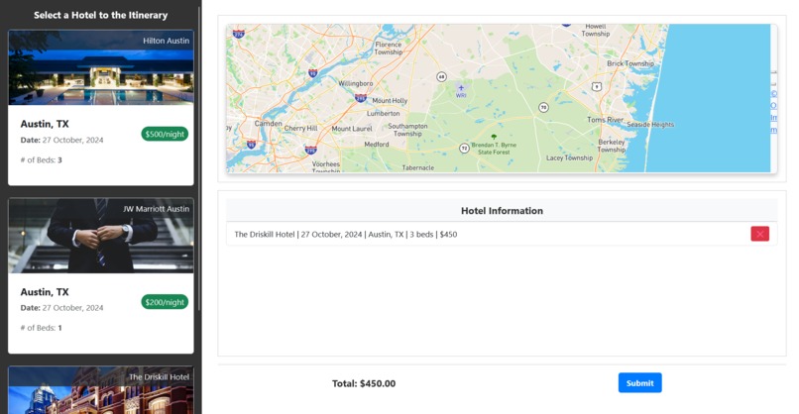Click the sidebar scrollbar
This screenshot has width=799, height=414.
(x=198, y=157)
